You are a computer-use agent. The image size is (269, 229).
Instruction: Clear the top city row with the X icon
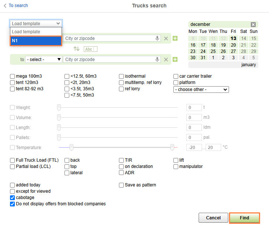click(166, 38)
